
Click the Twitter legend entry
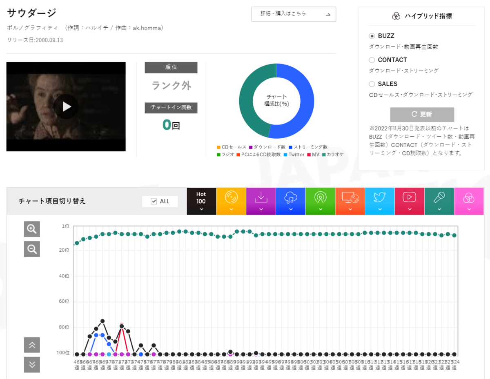294,155
